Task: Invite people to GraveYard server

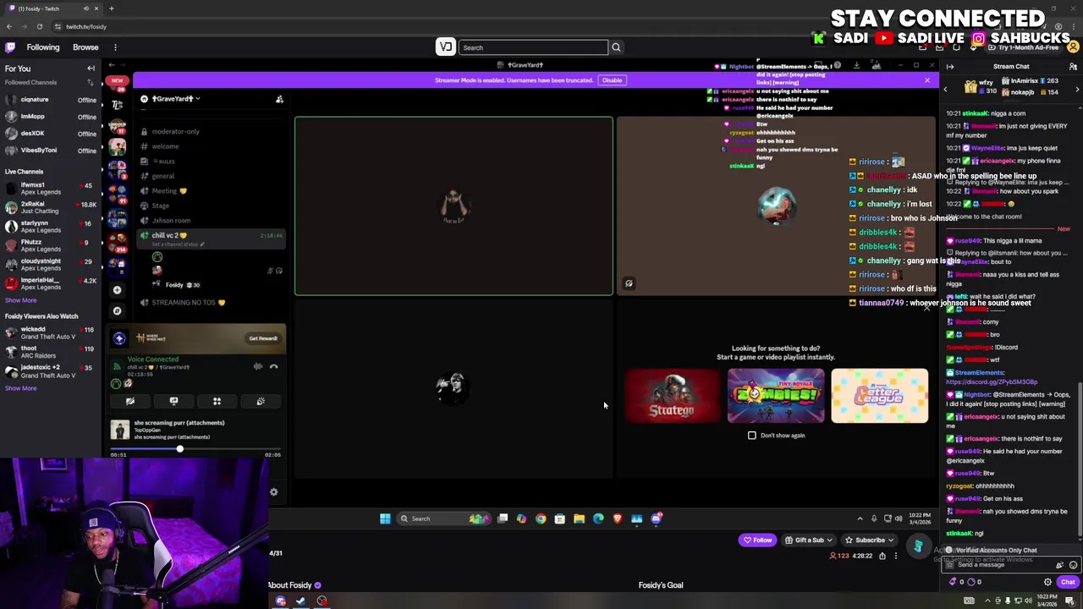Action: coord(279,100)
